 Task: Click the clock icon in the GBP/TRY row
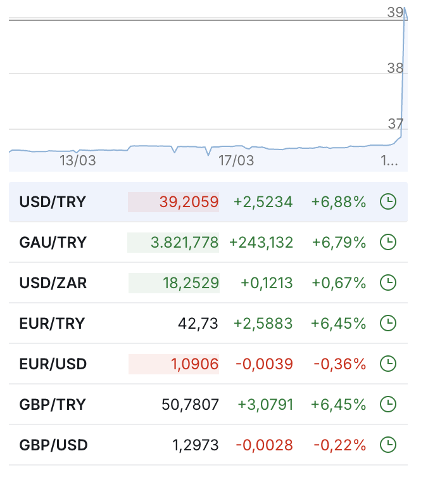[388, 405]
